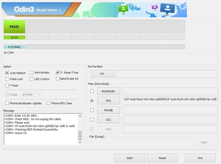Click log line '<OSM> Leave CS..'
Screen dimensions: 221x164
tap(16, 133)
